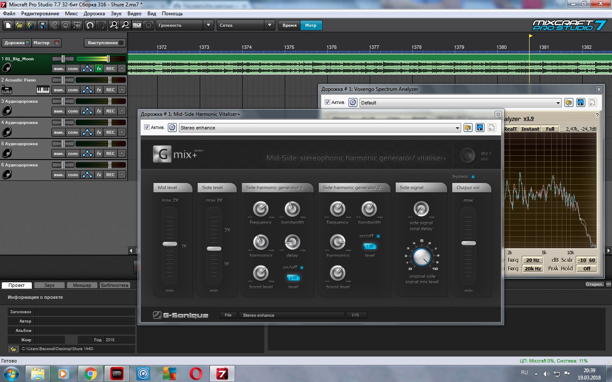Click the original side signal mix level knob
The height and width of the screenshot is (382, 612).
[422, 257]
